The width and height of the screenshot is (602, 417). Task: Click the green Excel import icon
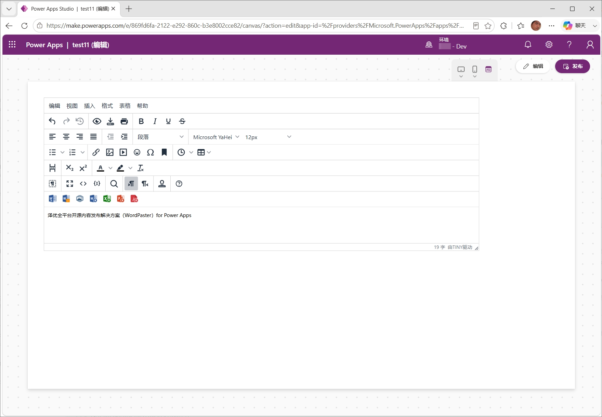(x=107, y=199)
